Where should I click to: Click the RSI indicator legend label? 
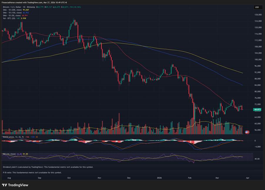click(9, 154)
